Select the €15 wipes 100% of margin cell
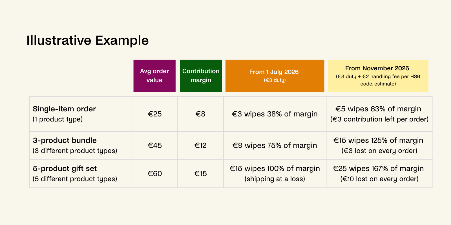Image resolution: width=451 pixels, height=225 pixels. 275,174
